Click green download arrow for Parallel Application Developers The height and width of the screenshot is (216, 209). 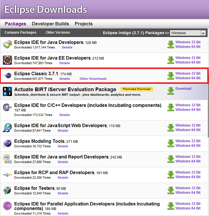pyautogui.click(x=171, y=206)
